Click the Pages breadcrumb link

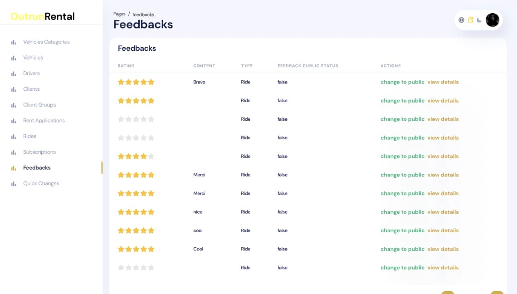(119, 14)
